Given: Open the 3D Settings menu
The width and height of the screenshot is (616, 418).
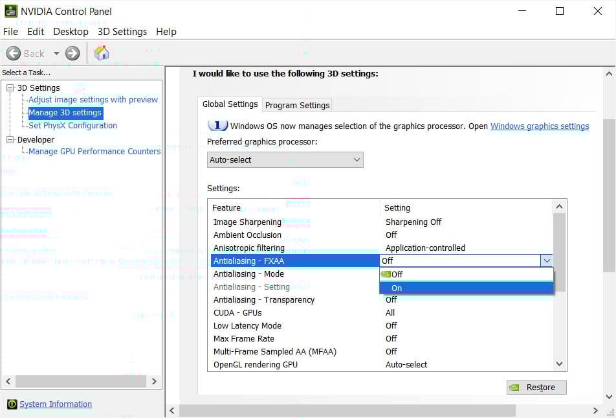Looking at the screenshot, I should pos(122,31).
